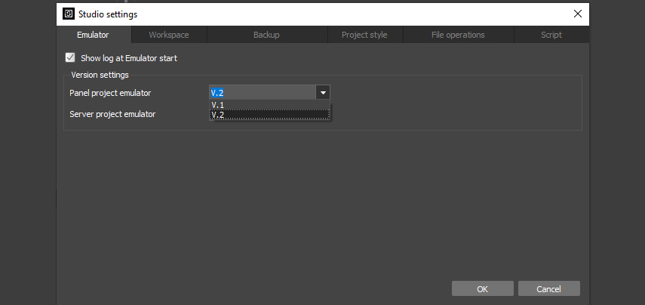Switch to the Emulator tab
Viewport: 645px width, 305px height.
click(x=93, y=35)
